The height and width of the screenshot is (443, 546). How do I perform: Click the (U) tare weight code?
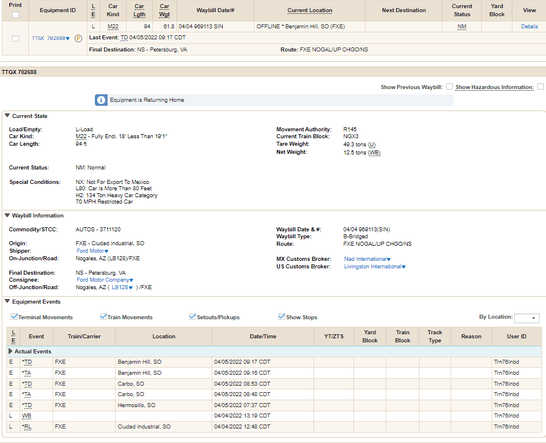pyautogui.click(x=371, y=145)
